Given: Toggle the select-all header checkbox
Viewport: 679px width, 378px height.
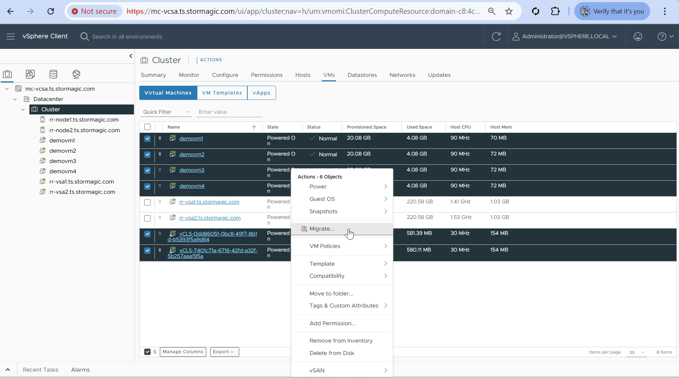Looking at the screenshot, I should (x=147, y=127).
